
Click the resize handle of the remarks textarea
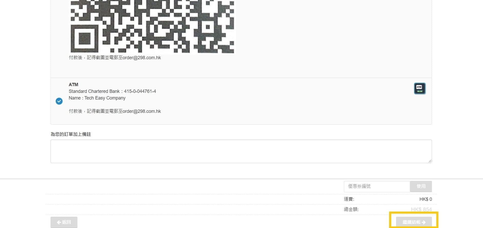430,161
